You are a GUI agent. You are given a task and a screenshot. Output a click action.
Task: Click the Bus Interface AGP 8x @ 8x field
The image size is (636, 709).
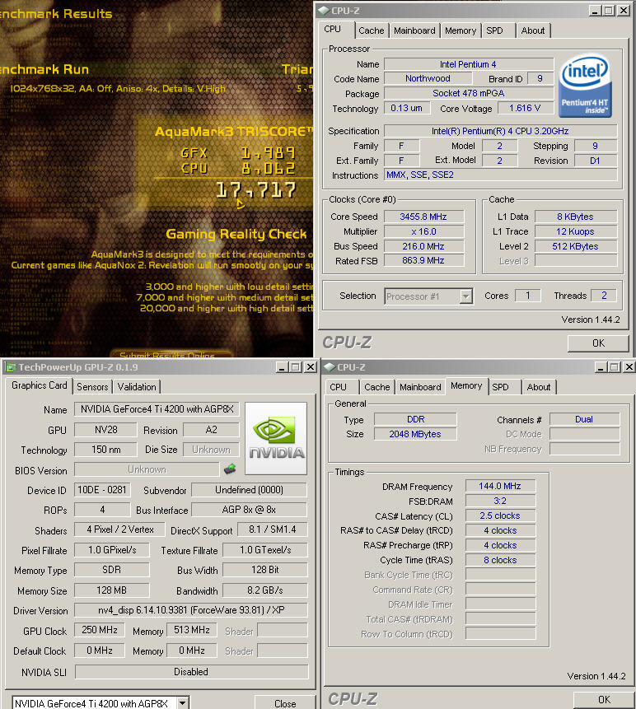pyautogui.click(x=249, y=510)
